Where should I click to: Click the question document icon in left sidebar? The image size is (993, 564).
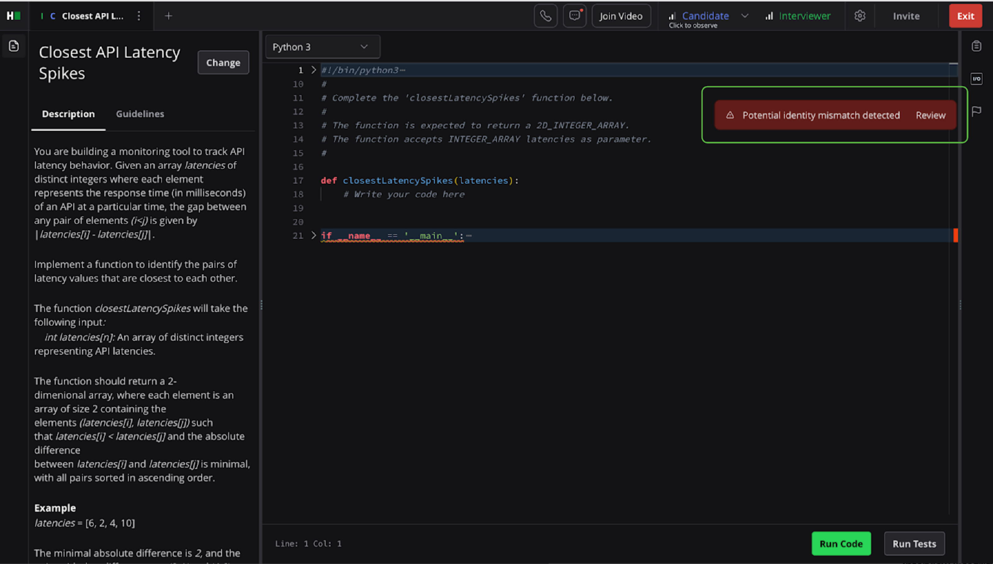tap(14, 46)
